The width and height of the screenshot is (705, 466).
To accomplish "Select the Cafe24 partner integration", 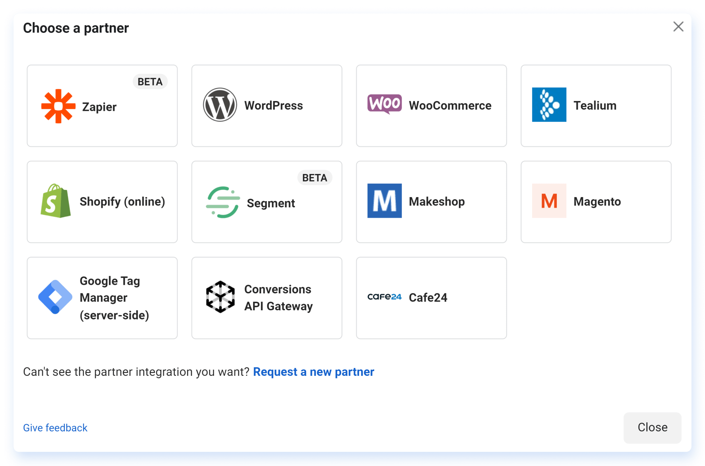I will [x=431, y=297].
